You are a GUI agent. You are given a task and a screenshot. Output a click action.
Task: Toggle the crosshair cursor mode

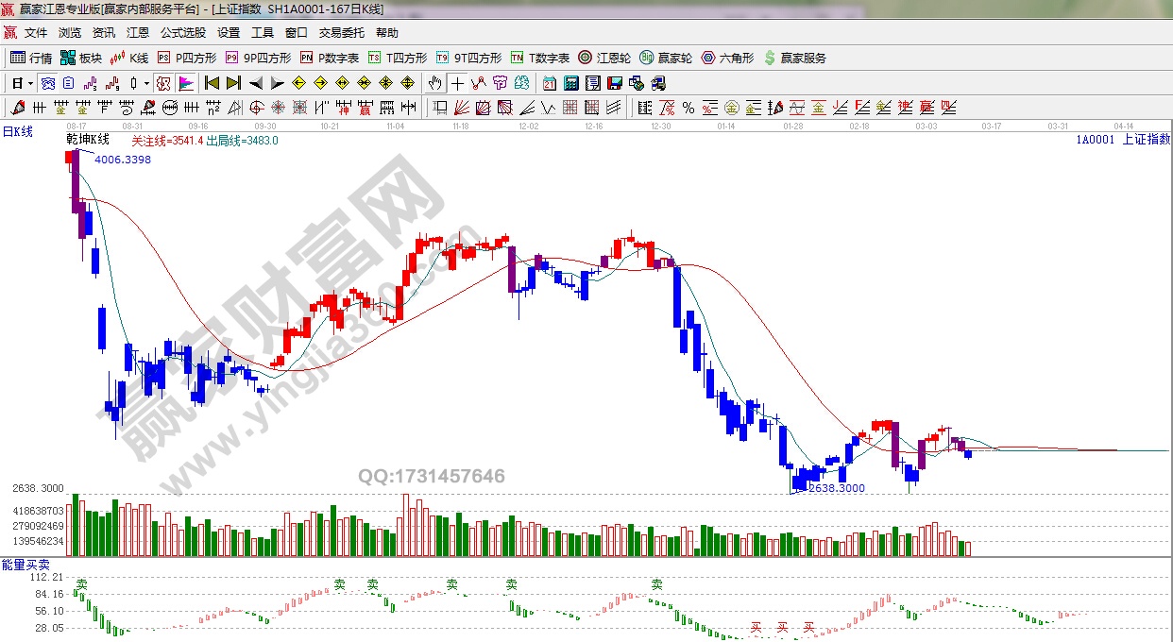(457, 83)
